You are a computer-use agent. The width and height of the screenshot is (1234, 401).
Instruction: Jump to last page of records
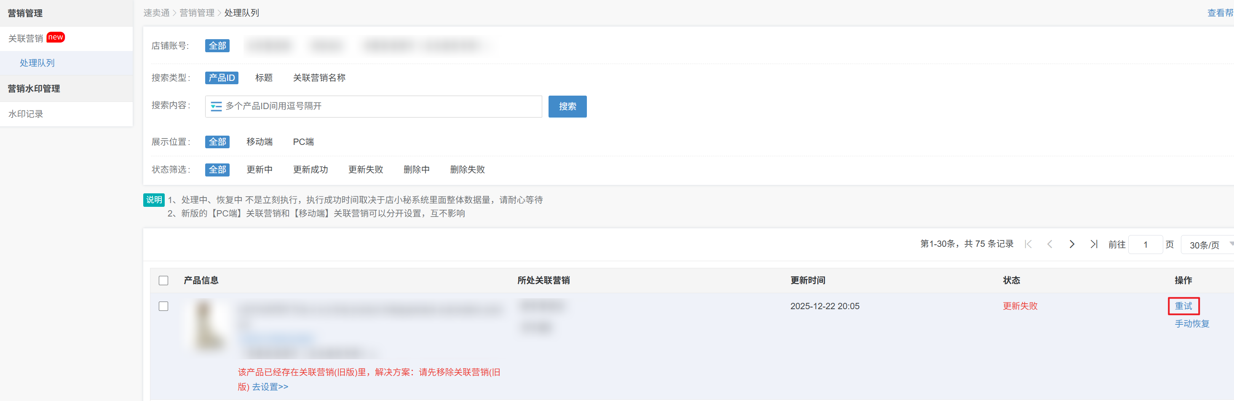[1094, 244]
